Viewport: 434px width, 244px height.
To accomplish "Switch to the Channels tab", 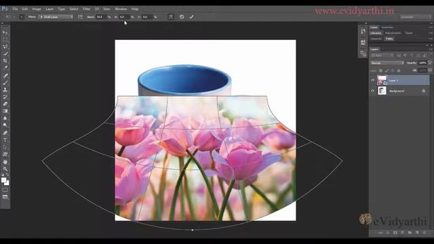I will coord(376,39).
